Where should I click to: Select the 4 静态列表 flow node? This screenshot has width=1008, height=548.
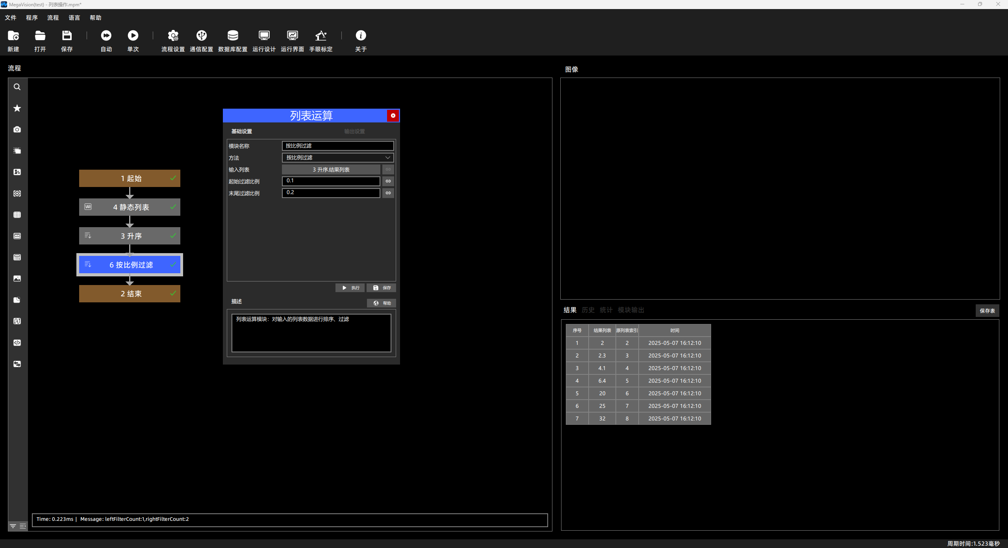[x=130, y=207]
